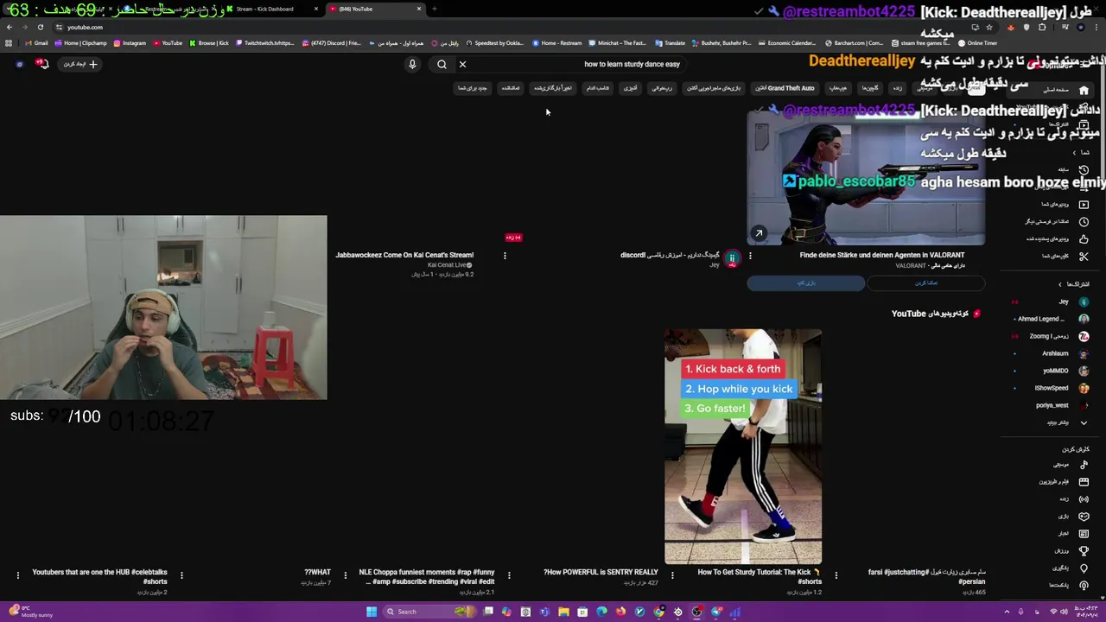Open 'Finde deine Stärke' VALORANT ad title
The width and height of the screenshot is (1106, 622).
882,255
